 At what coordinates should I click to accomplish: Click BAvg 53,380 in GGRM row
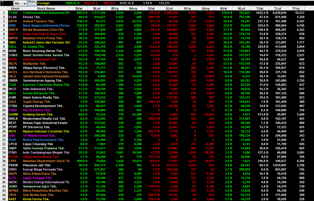coord(137,114)
